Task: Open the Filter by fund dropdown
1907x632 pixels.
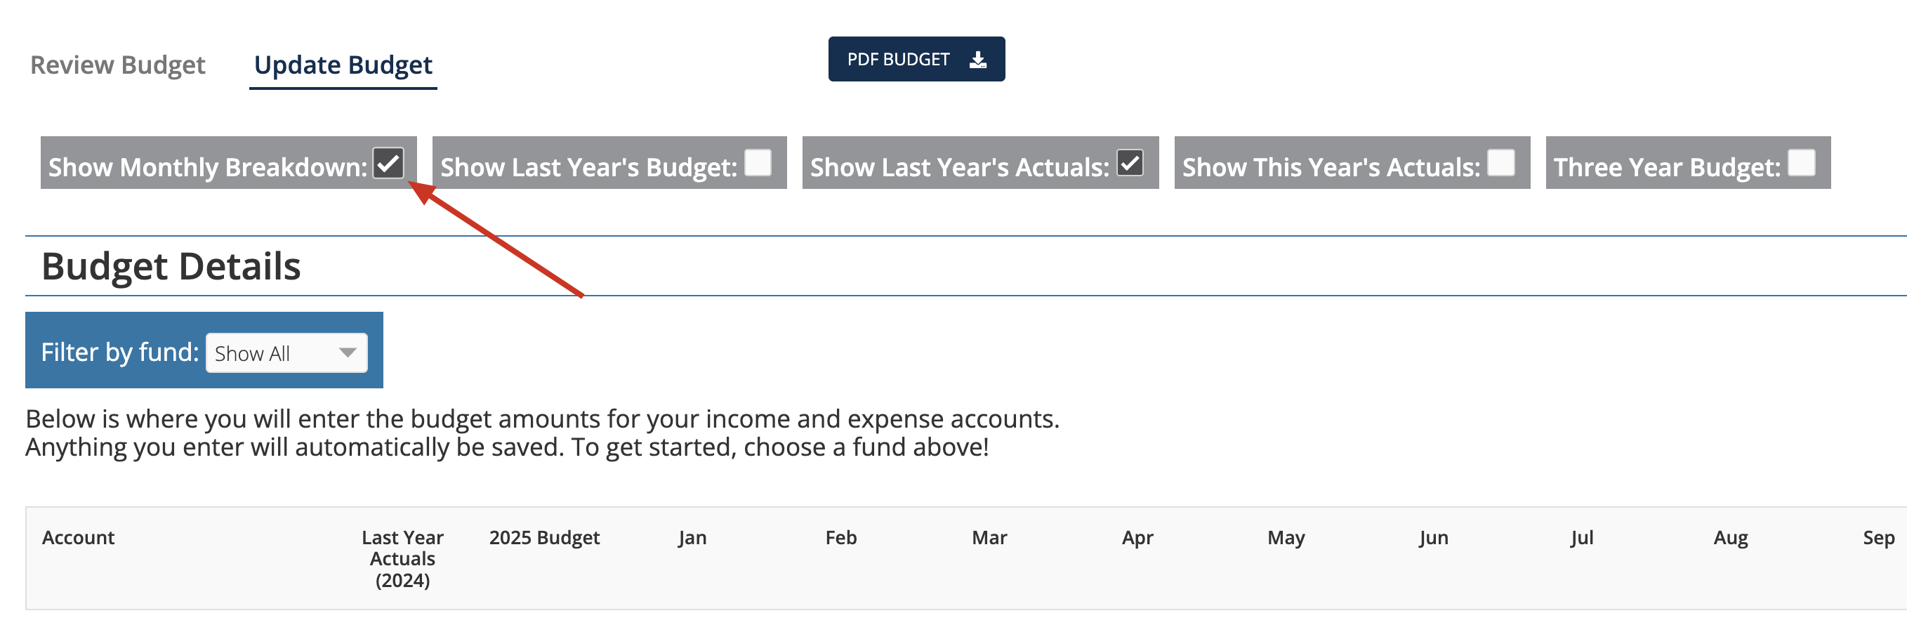Action: pyautogui.click(x=286, y=353)
